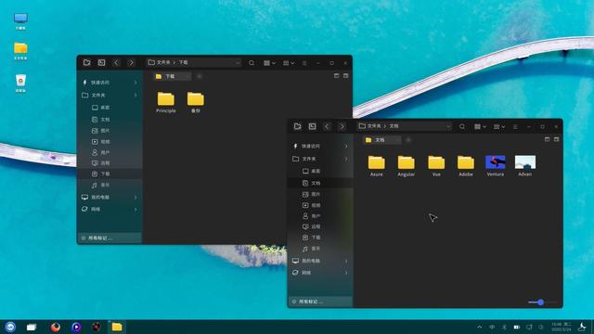Image resolution: width=594 pixels, height=334 pixels.
Task: Open view mode dropdown in 文档 window
Action: click(480, 126)
